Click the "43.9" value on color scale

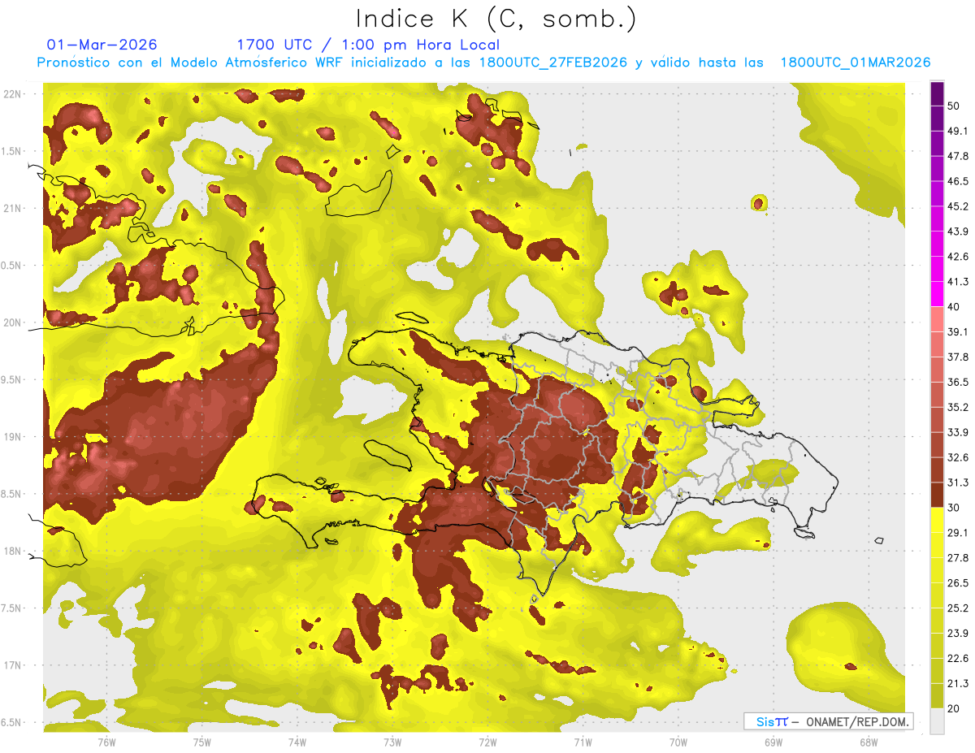pyautogui.click(x=958, y=232)
